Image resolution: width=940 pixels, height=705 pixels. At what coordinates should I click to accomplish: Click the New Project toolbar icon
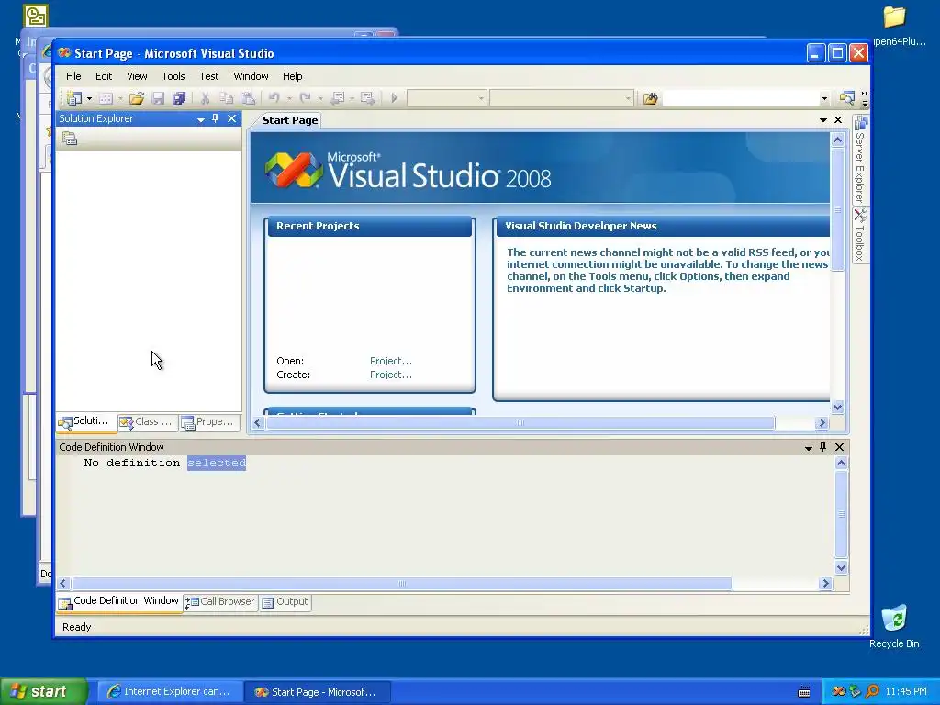(x=74, y=98)
